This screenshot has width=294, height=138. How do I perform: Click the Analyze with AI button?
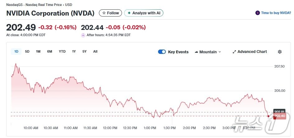click(144, 13)
